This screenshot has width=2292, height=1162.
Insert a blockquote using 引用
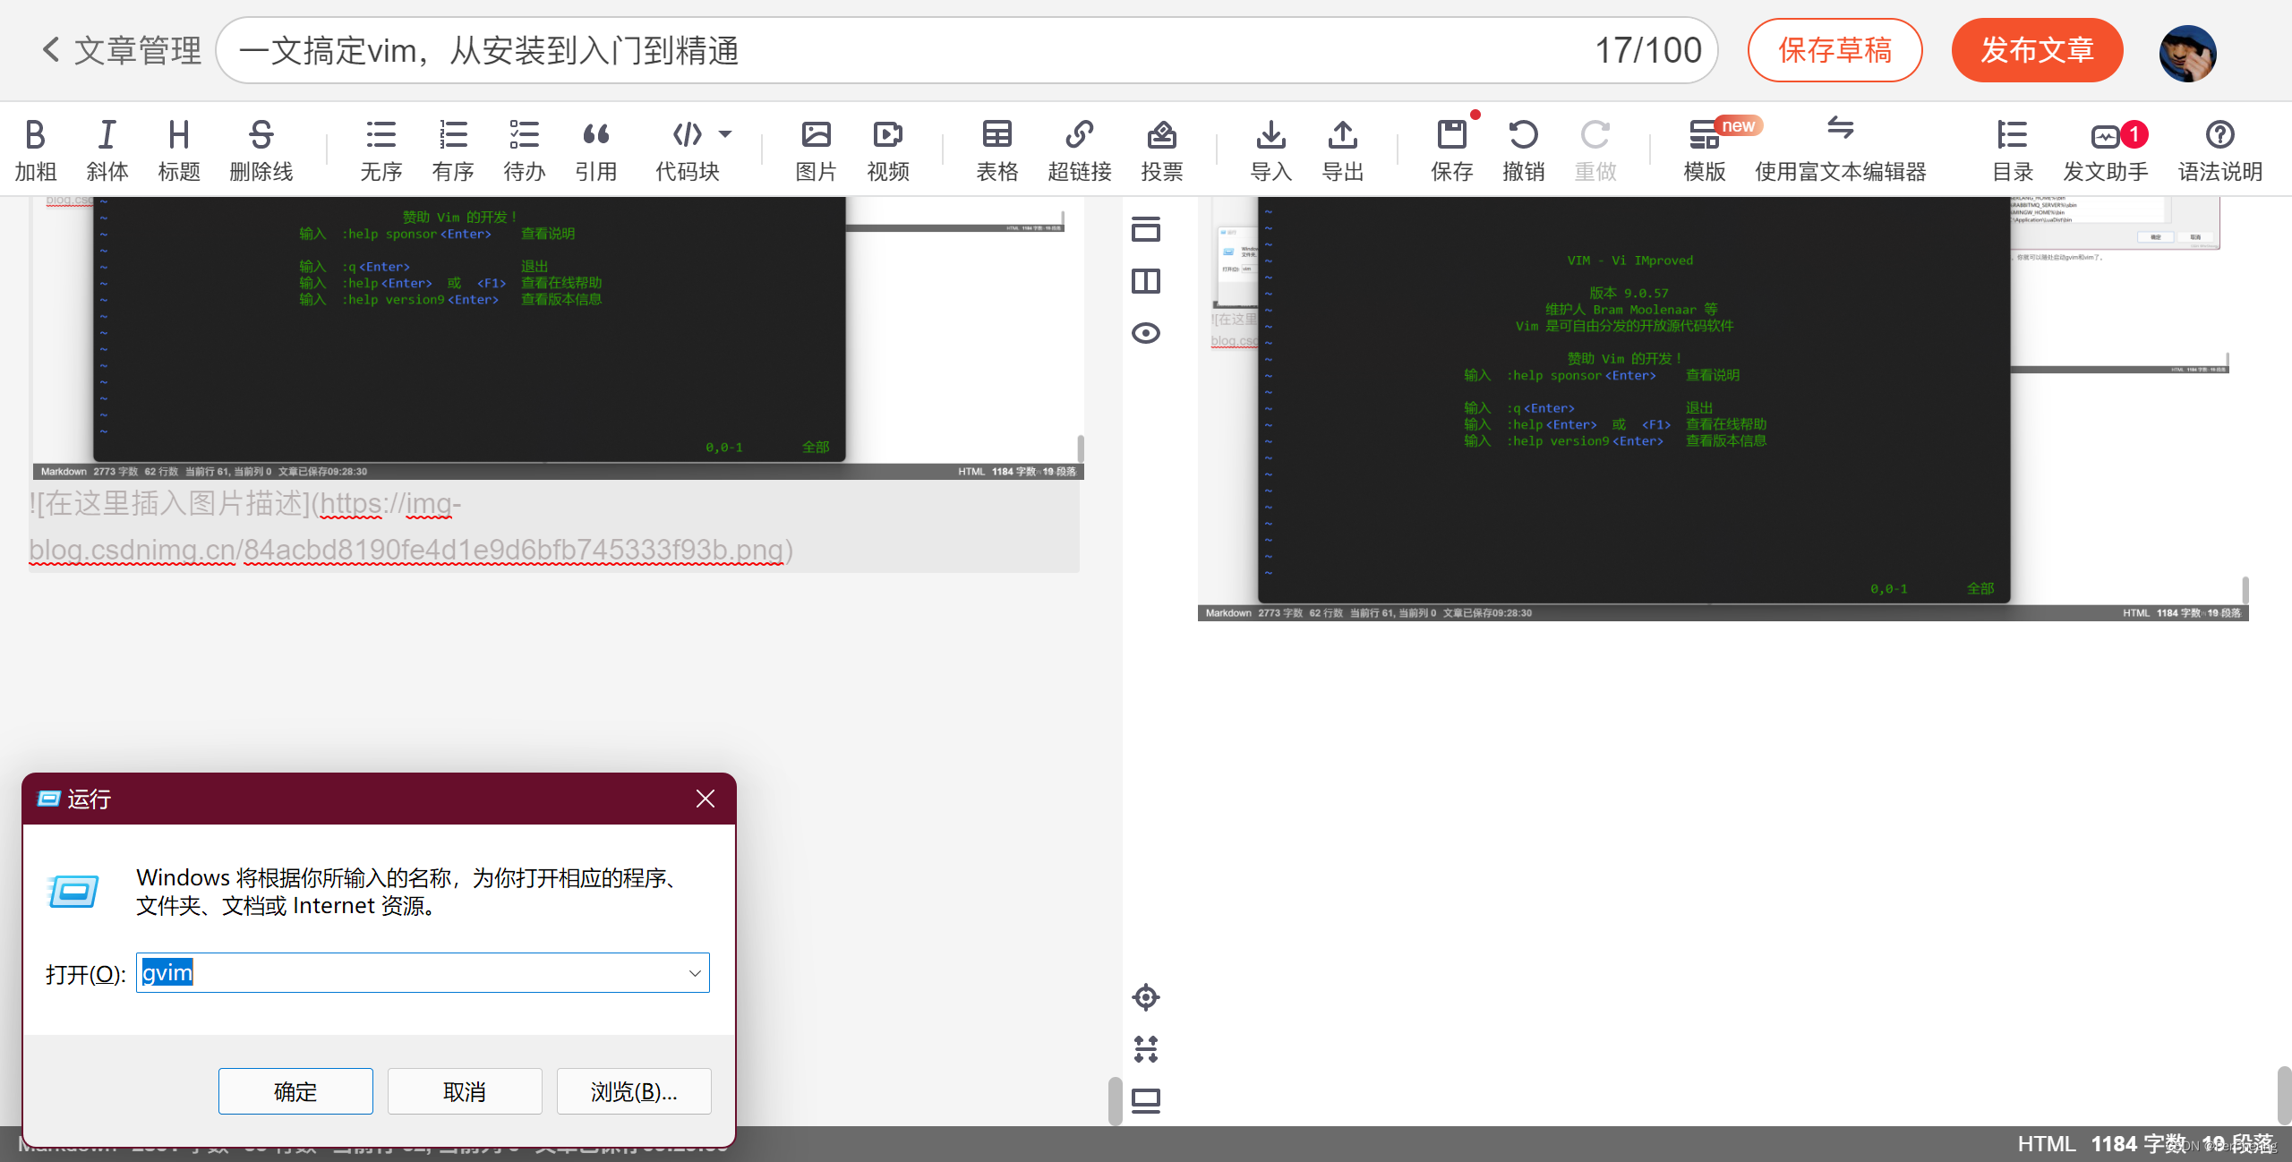(x=596, y=148)
